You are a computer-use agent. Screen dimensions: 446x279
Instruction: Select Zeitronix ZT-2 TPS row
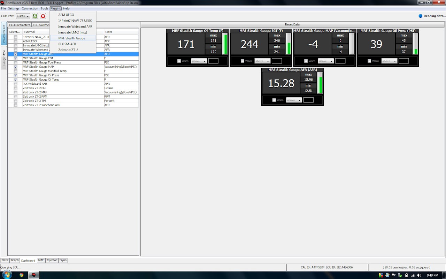74,101
